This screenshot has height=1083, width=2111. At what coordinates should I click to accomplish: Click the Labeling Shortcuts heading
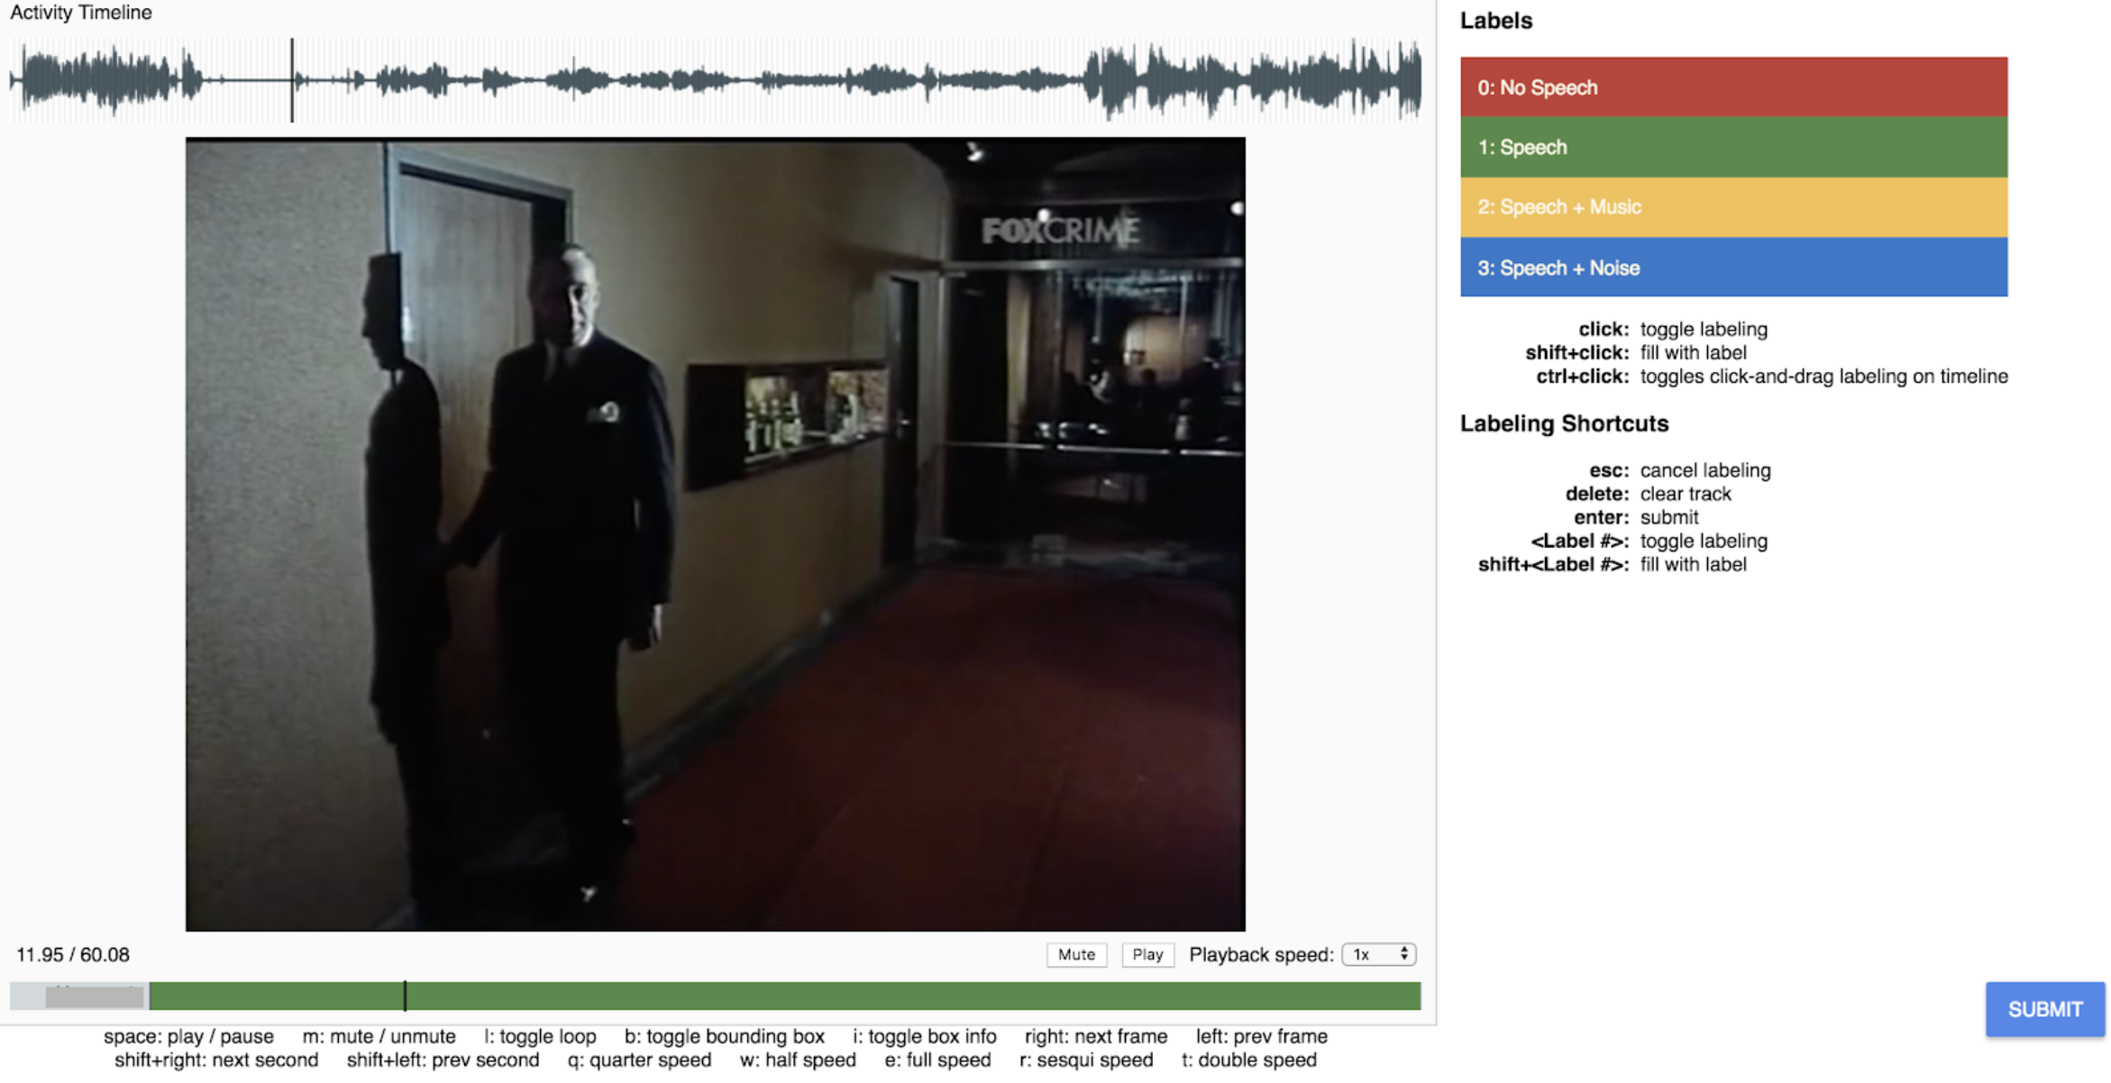(1564, 423)
